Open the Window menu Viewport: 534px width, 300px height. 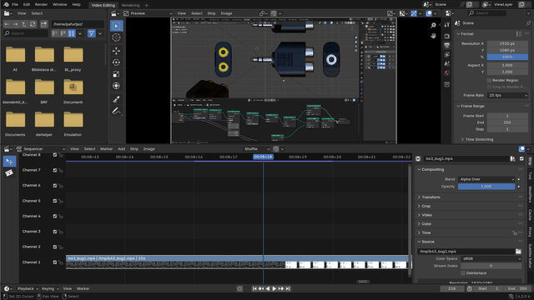pos(60,4)
